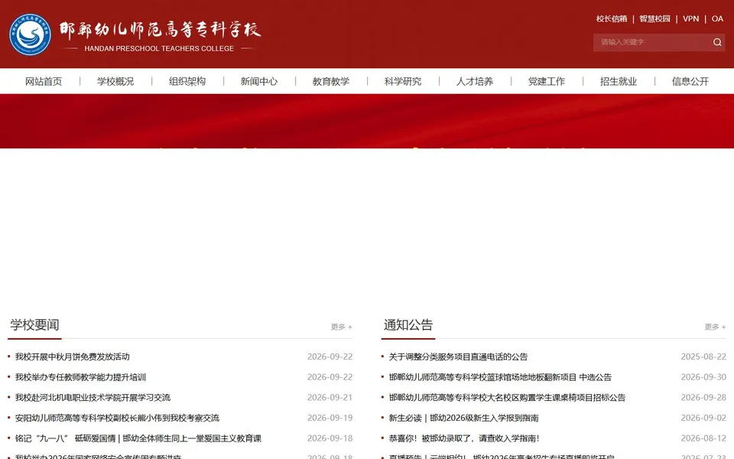734x459 pixels.
Task: Open the 学校要闻 section heading
Action: [34, 324]
